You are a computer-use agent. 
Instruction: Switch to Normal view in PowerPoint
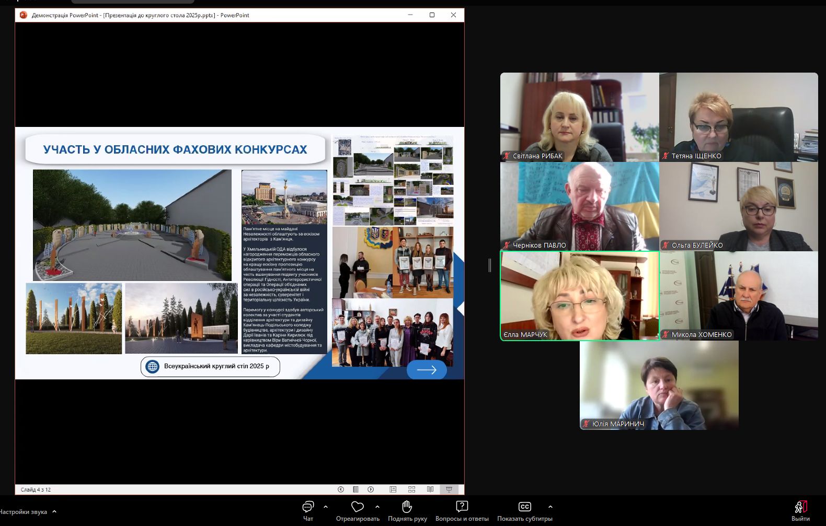click(393, 489)
